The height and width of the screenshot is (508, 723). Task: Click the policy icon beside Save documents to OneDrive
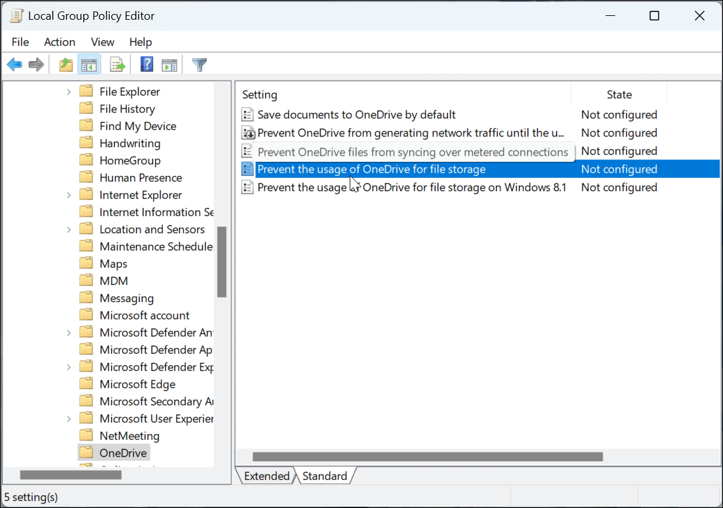[248, 115]
